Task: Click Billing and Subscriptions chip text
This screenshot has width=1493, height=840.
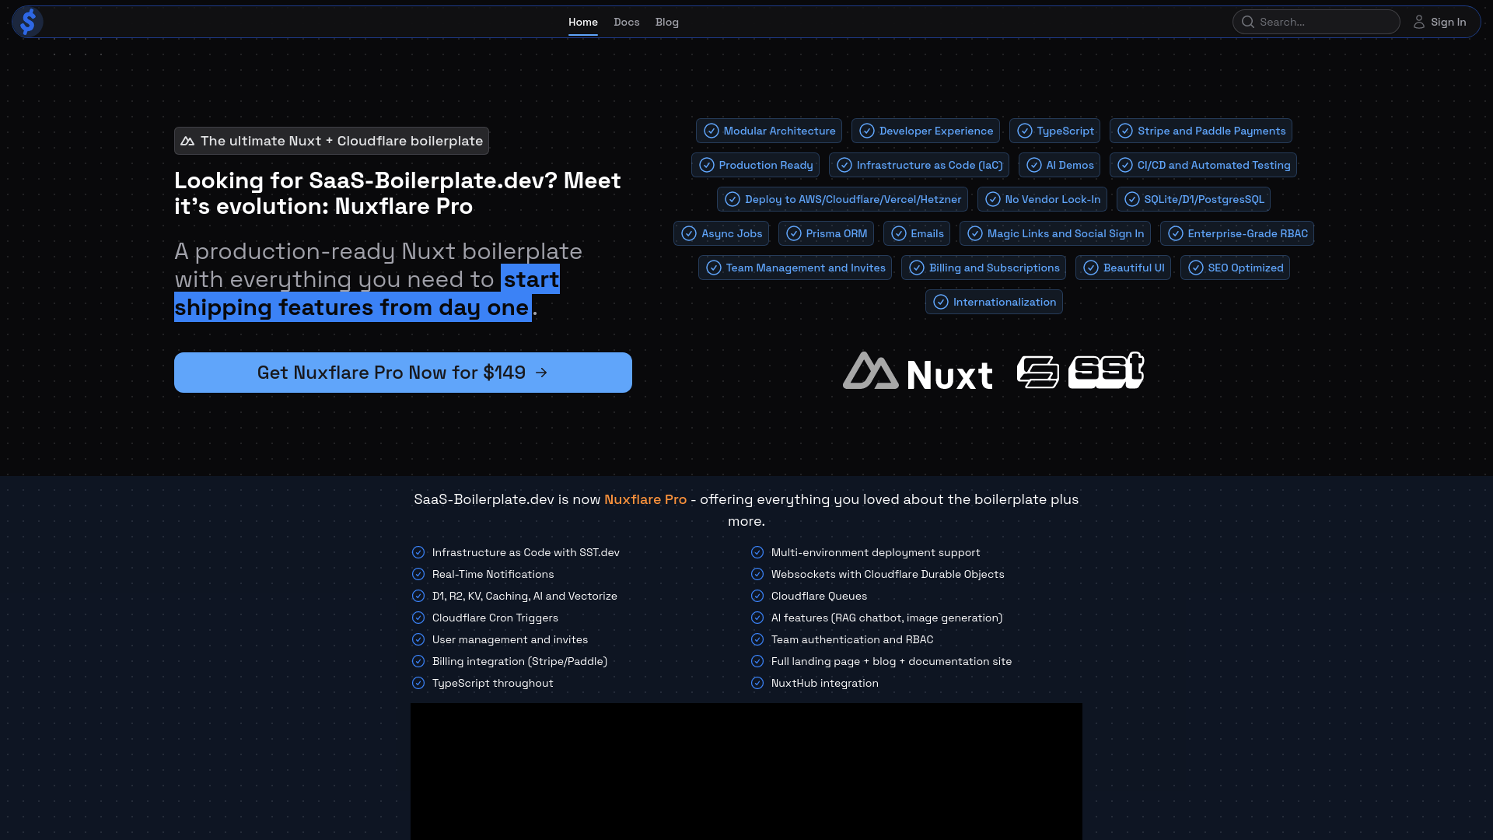Action: tap(995, 268)
